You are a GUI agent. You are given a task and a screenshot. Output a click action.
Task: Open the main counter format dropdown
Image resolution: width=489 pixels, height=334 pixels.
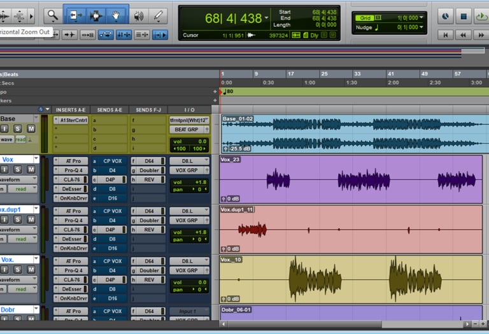[x=266, y=18]
